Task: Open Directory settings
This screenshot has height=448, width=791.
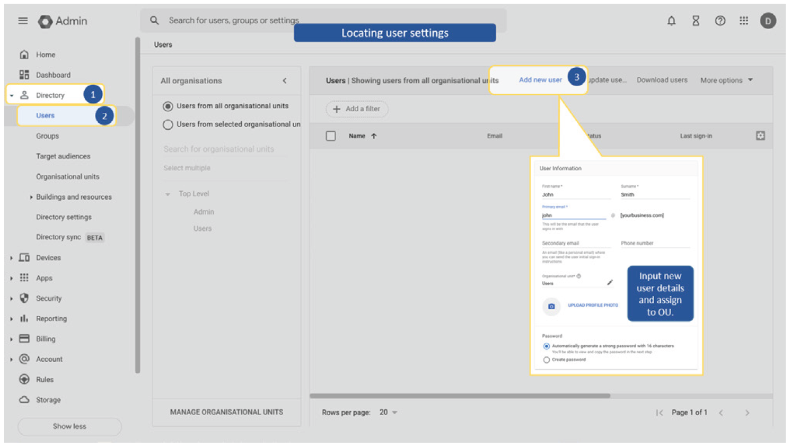Action: click(64, 217)
